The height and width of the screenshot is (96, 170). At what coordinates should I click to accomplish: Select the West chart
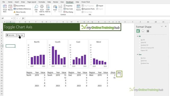click(x=99, y=54)
